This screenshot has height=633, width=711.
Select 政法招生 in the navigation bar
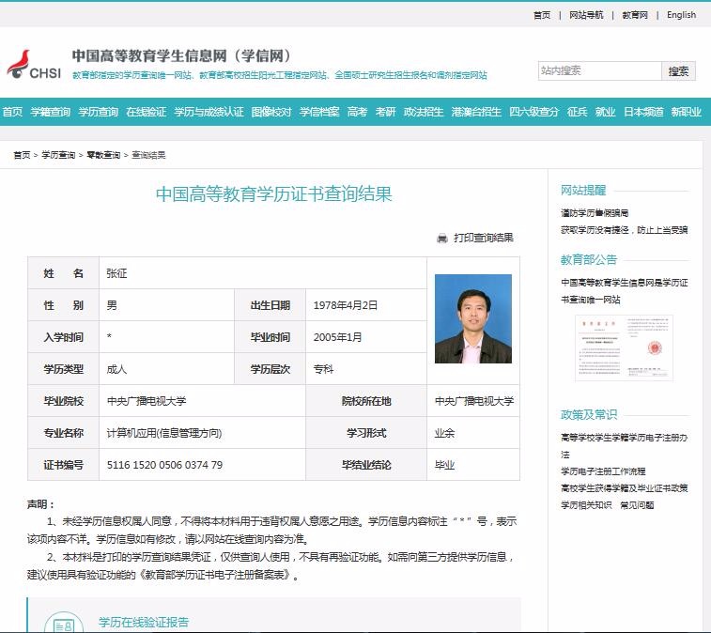coord(424,112)
